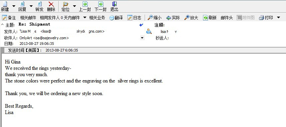The width and height of the screenshot is (286, 127).
Task: Open the dropdown arrow next to 新建
Action: pyautogui.click(x=14, y=6)
